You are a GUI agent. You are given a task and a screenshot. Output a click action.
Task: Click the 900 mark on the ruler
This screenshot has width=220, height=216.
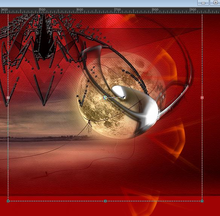coord(193,9)
